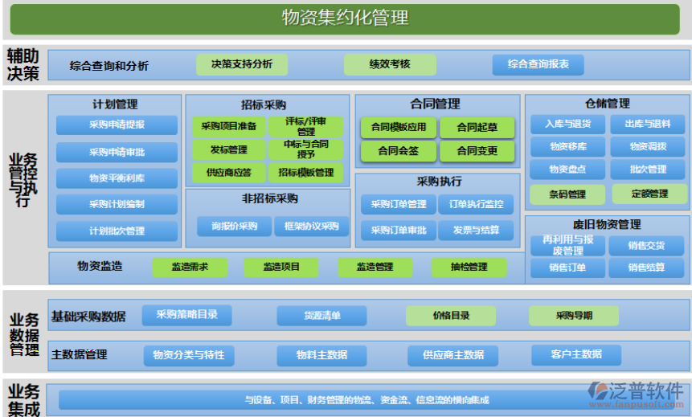Select 物资分类与特性

click(x=189, y=356)
